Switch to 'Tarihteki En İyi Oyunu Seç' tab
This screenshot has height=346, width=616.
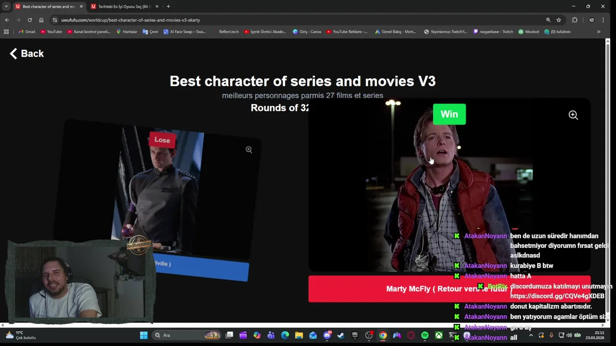[x=124, y=6]
